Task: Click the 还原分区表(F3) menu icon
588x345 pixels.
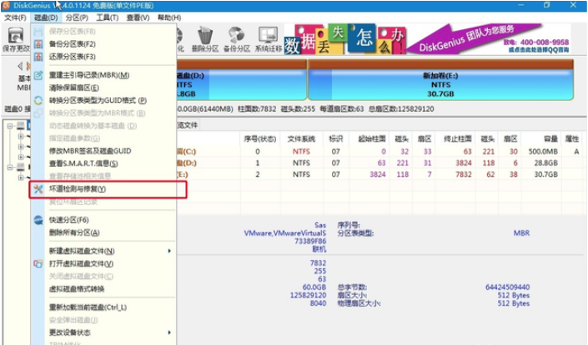Action: point(38,57)
